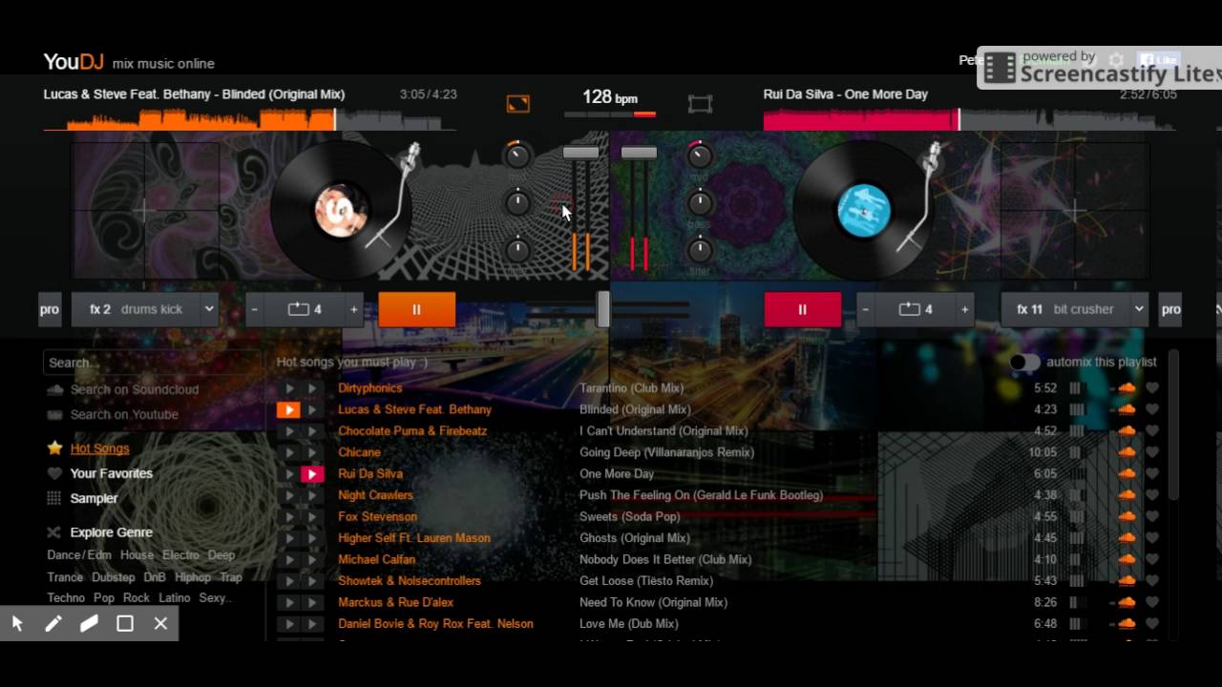Open Hot Songs playlist
Viewport: 1222px width, 687px height.
click(x=99, y=448)
